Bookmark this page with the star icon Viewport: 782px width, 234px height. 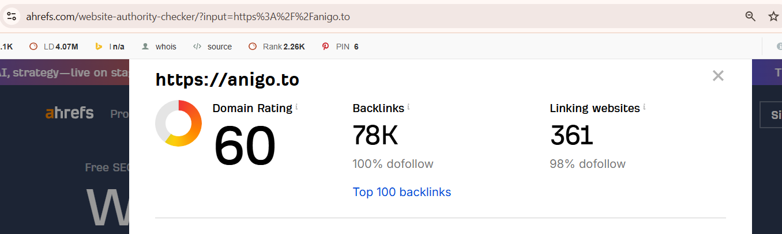point(773,16)
